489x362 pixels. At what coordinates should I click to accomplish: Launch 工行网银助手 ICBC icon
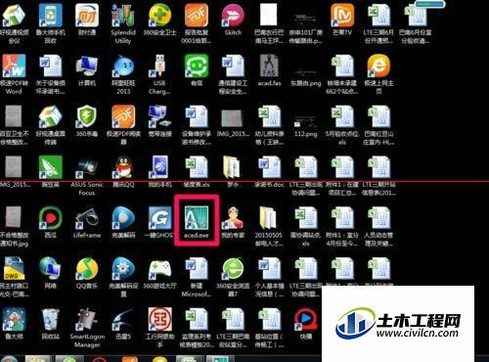(x=159, y=319)
